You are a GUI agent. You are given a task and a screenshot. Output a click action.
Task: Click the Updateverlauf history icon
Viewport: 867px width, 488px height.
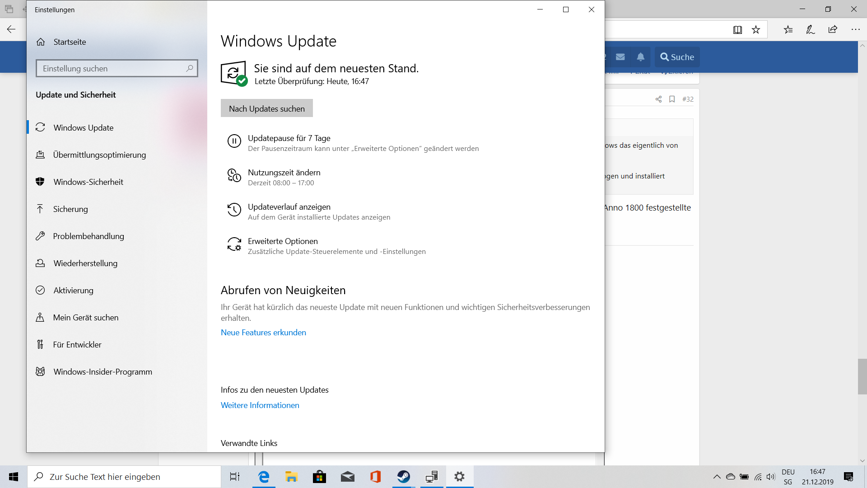point(234,210)
